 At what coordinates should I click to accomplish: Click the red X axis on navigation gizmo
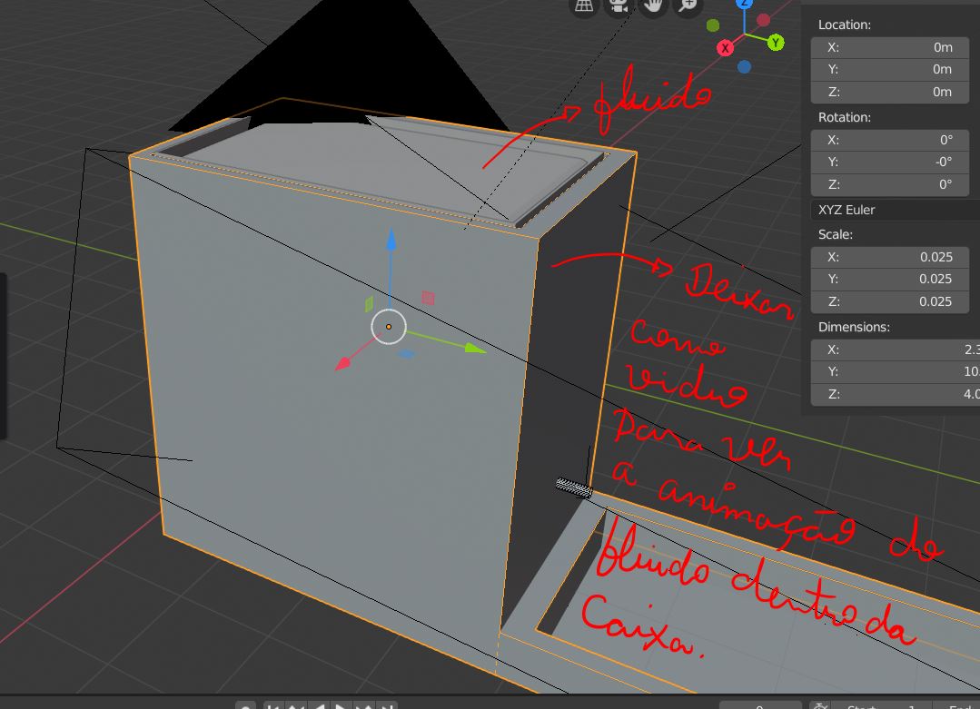click(725, 48)
